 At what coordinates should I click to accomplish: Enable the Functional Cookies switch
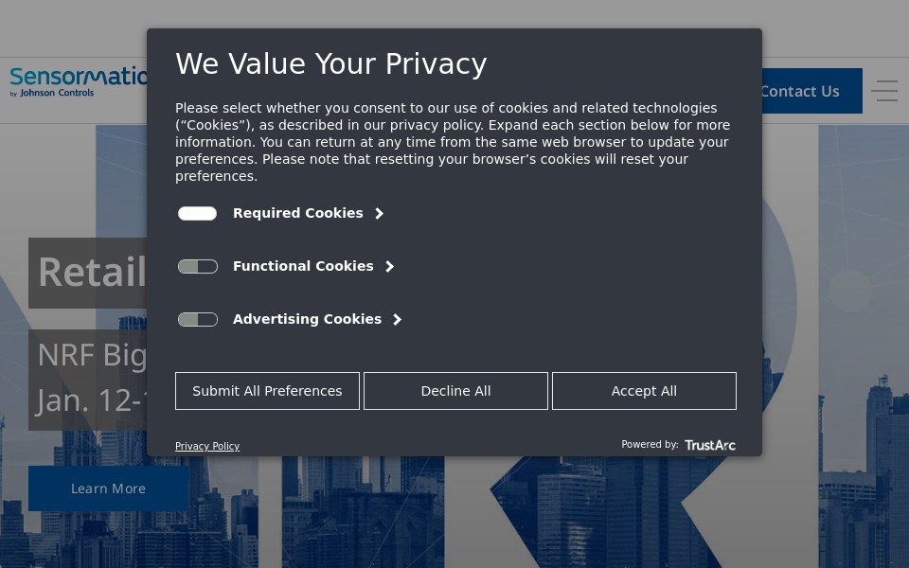[x=198, y=267]
